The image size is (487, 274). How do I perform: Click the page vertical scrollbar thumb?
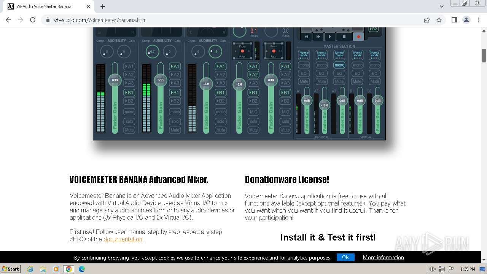coord(484,56)
